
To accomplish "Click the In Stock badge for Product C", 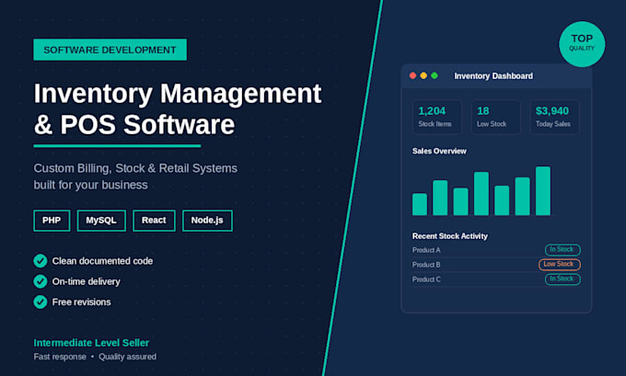I will pyautogui.click(x=562, y=279).
